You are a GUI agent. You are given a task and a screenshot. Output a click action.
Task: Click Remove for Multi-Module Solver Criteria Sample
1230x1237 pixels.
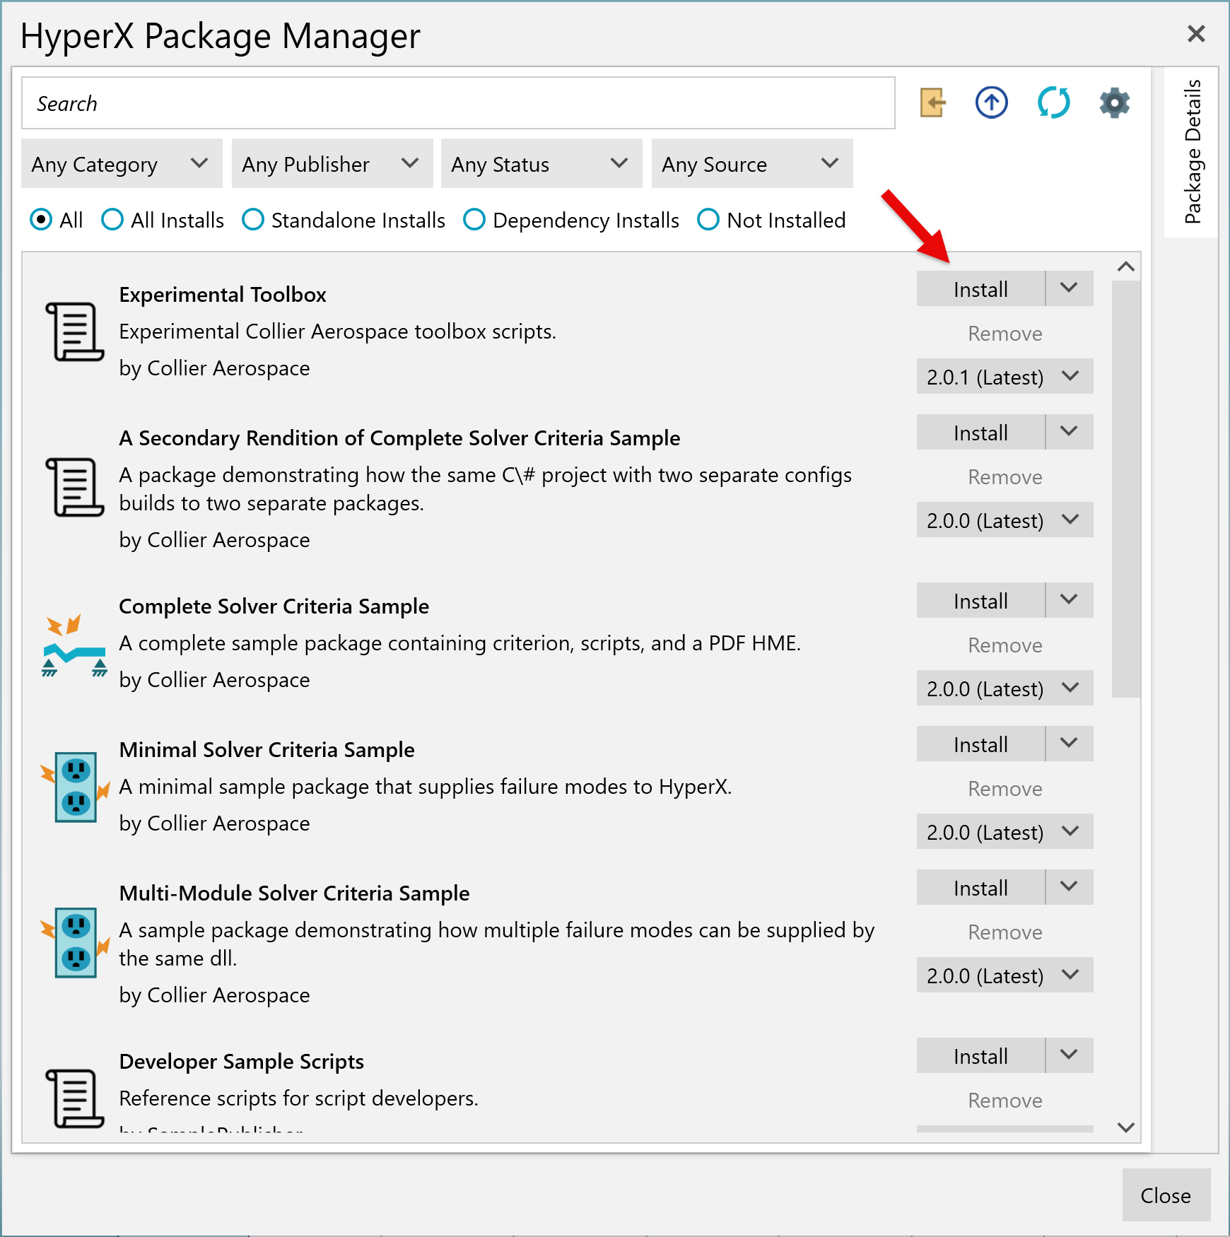coord(1005,932)
